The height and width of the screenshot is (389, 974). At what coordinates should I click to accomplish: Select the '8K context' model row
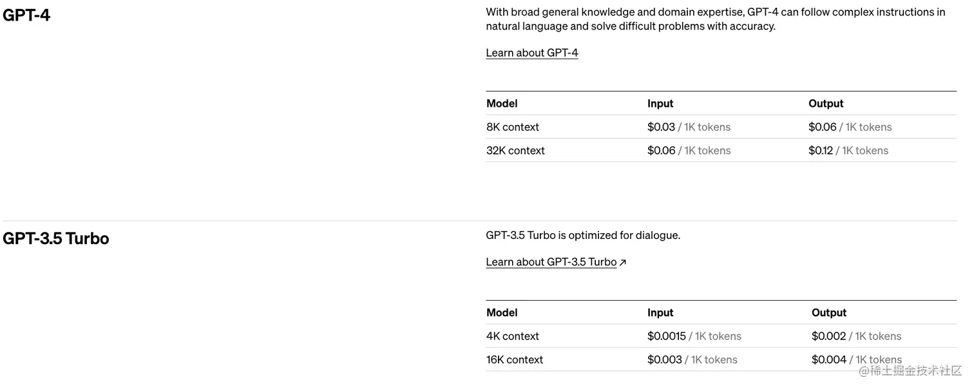coord(512,127)
